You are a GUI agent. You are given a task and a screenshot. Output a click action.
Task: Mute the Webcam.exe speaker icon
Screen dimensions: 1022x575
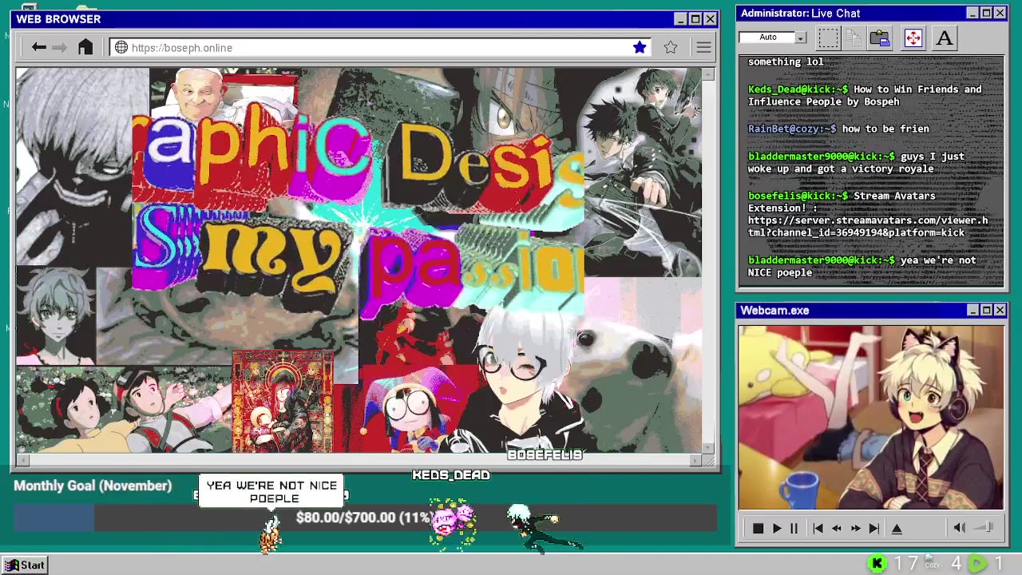click(x=959, y=527)
